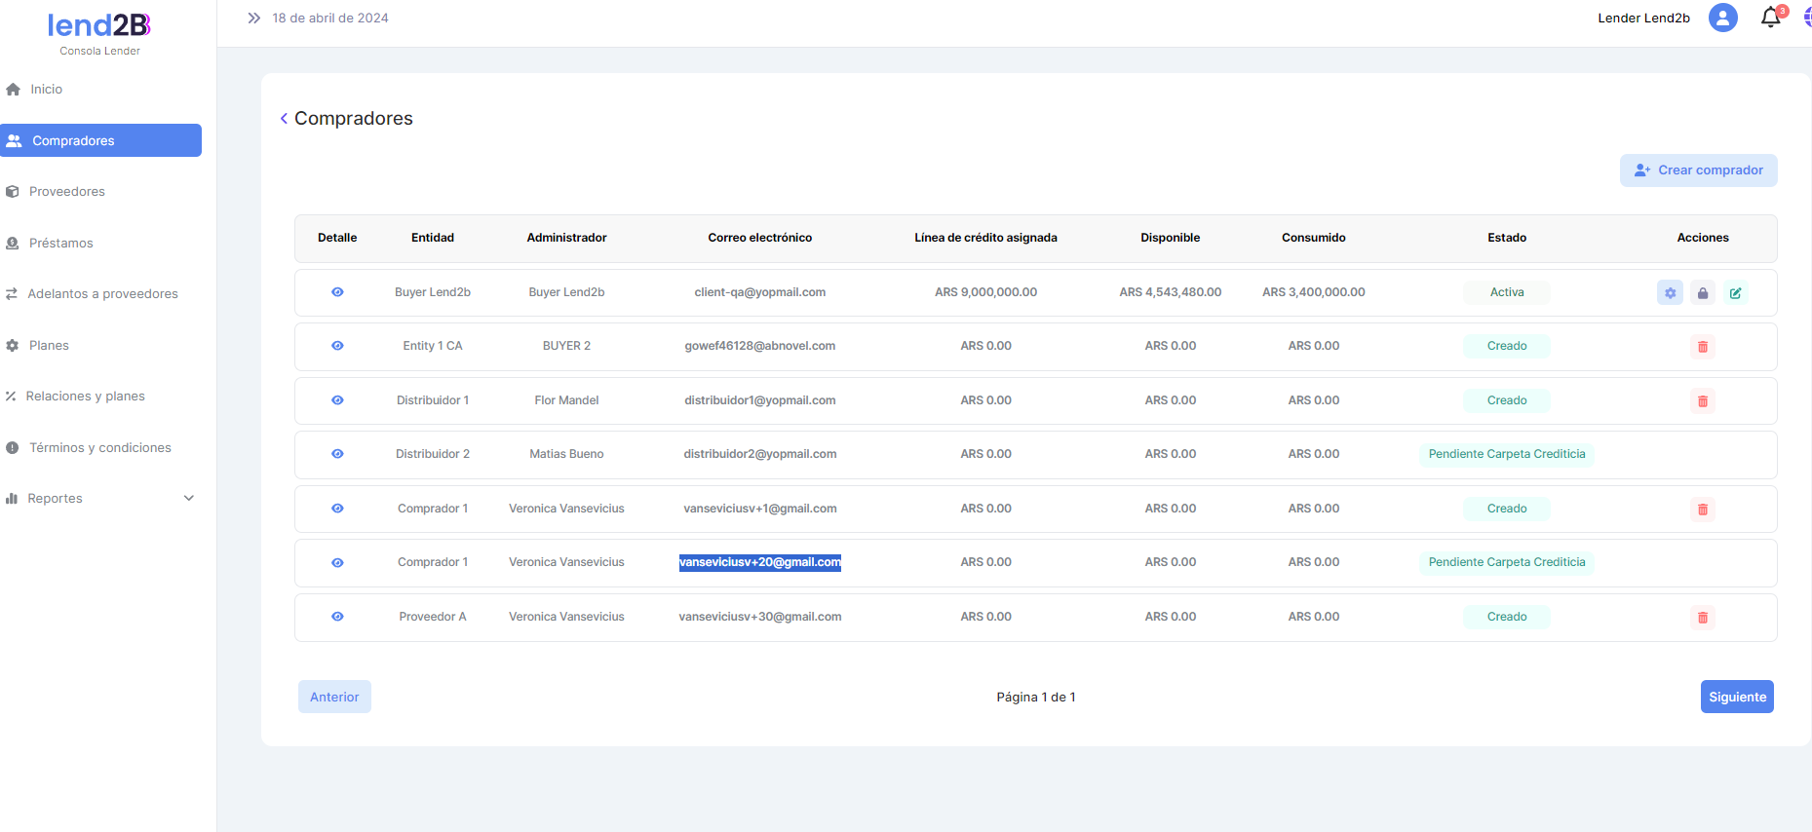The width and height of the screenshot is (1812, 832).
Task: Open detail eye for Proveedor A
Action: pos(337,617)
